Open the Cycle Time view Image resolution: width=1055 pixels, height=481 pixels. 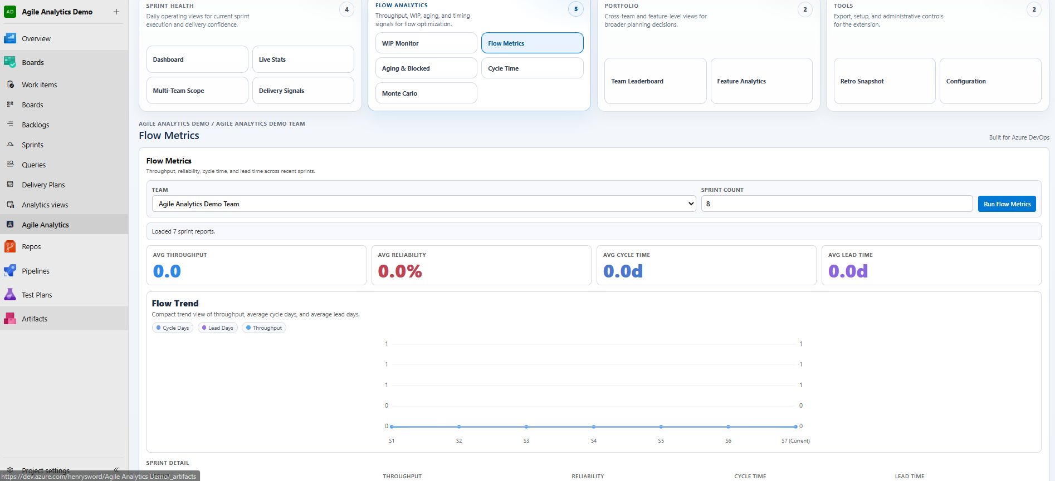click(533, 68)
